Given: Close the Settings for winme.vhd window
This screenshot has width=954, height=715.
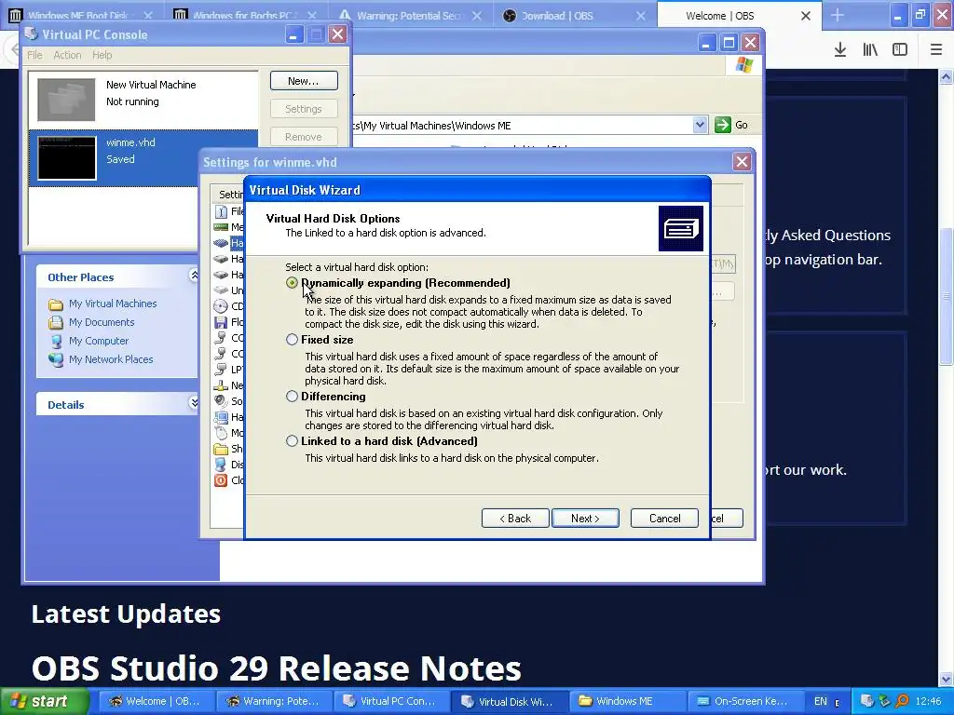Looking at the screenshot, I should pos(742,162).
